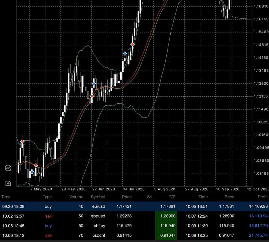
Task: Click open time 10.02 12:57
Action: pyautogui.click(x=13, y=216)
